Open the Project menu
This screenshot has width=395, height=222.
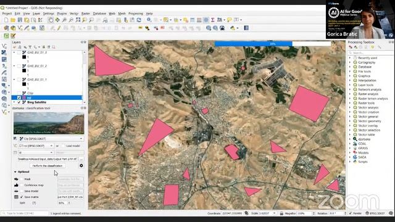point(7,14)
